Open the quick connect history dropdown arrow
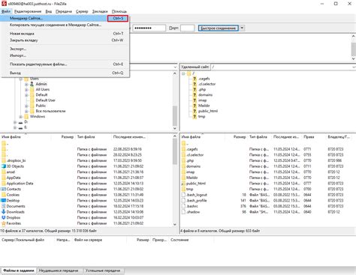The image size is (356, 275). click(x=242, y=28)
